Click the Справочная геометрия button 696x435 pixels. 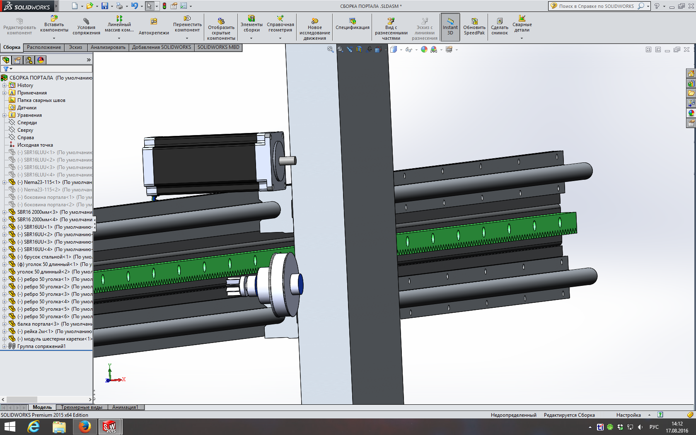(x=280, y=24)
